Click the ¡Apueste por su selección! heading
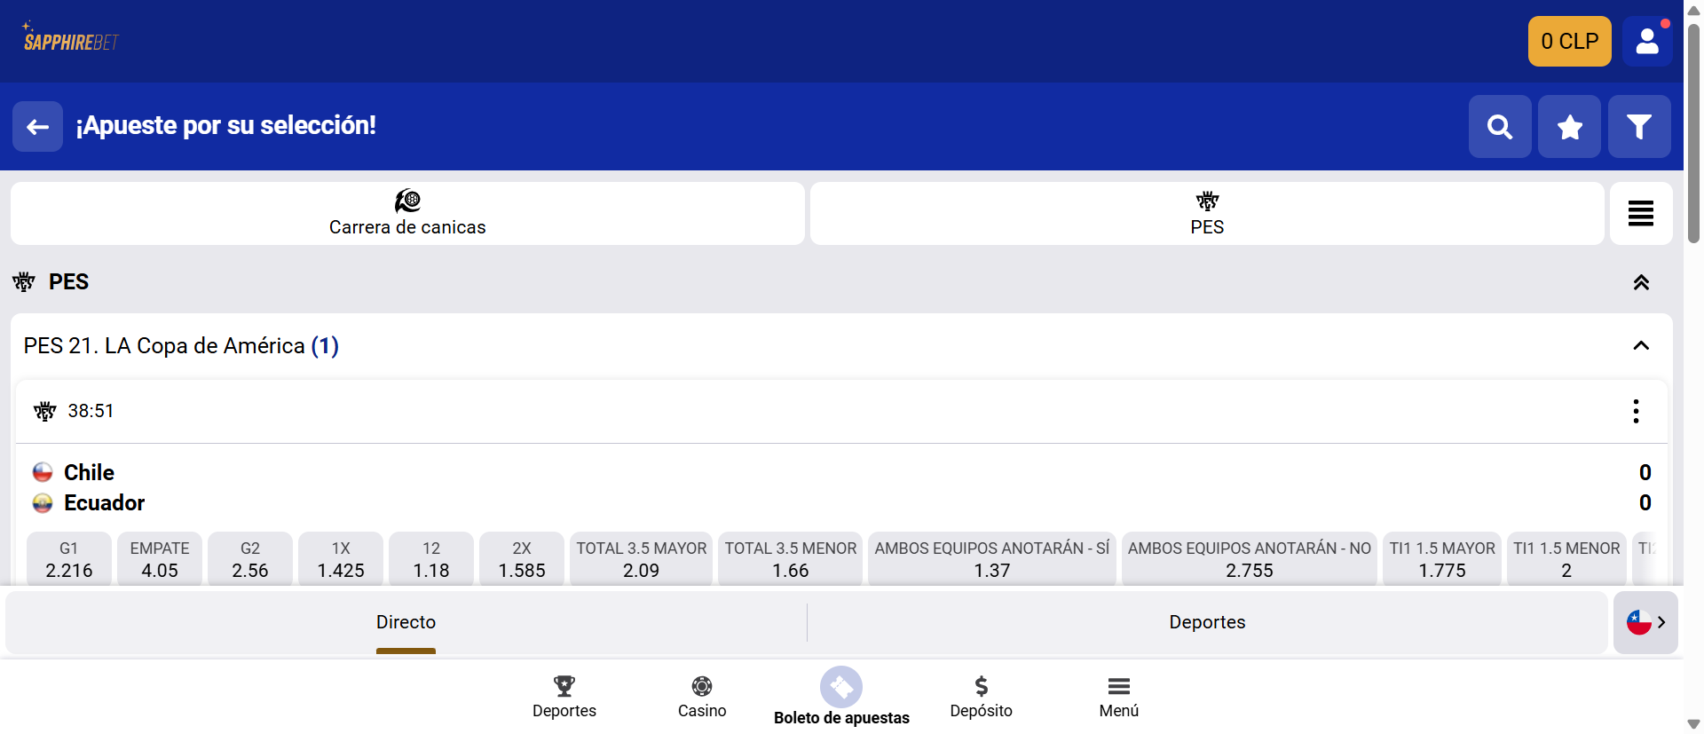 (226, 126)
